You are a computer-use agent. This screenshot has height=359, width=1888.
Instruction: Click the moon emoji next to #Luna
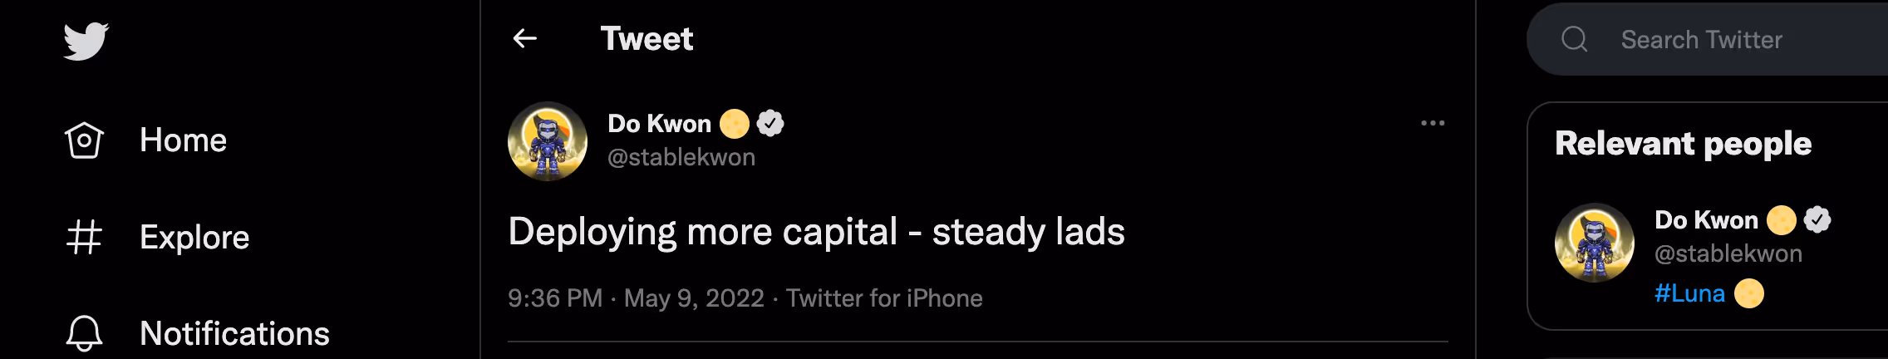click(x=1749, y=293)
